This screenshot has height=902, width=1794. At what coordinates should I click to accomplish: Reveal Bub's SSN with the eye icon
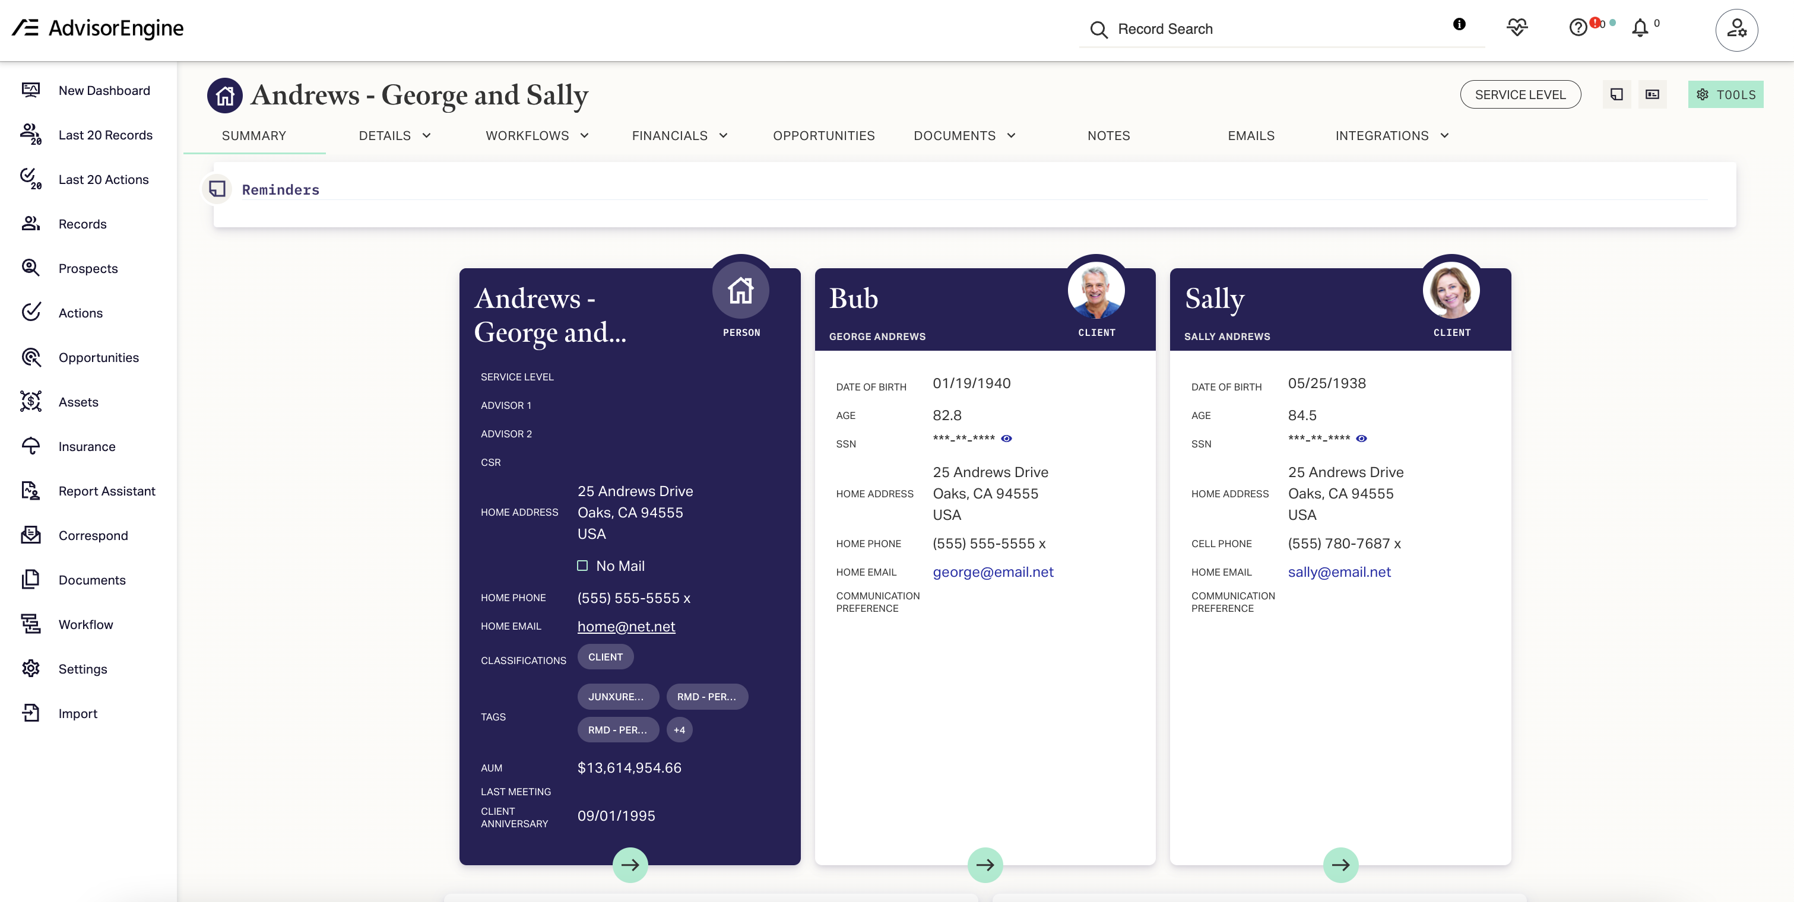[x=1006, y=439]
